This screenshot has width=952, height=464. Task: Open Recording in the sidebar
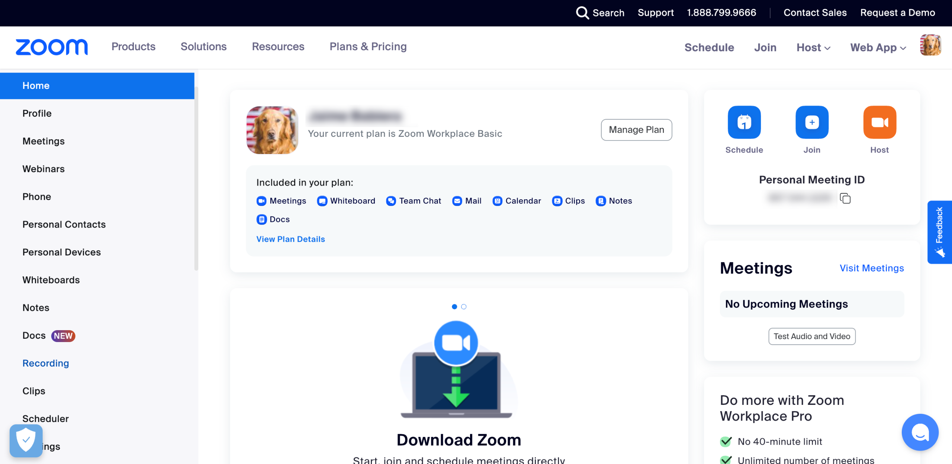pos(46,363)
